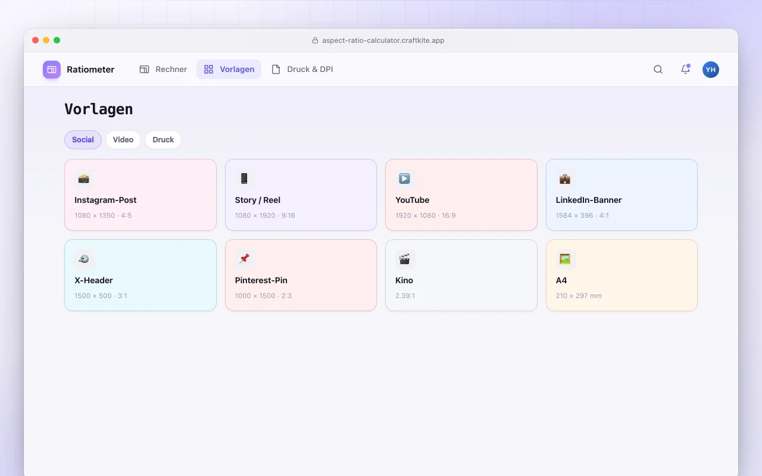Viewport: 762px width, 476px height.
Task: Click the play icon on YouTube card
Action: click(x=405, y=178)
